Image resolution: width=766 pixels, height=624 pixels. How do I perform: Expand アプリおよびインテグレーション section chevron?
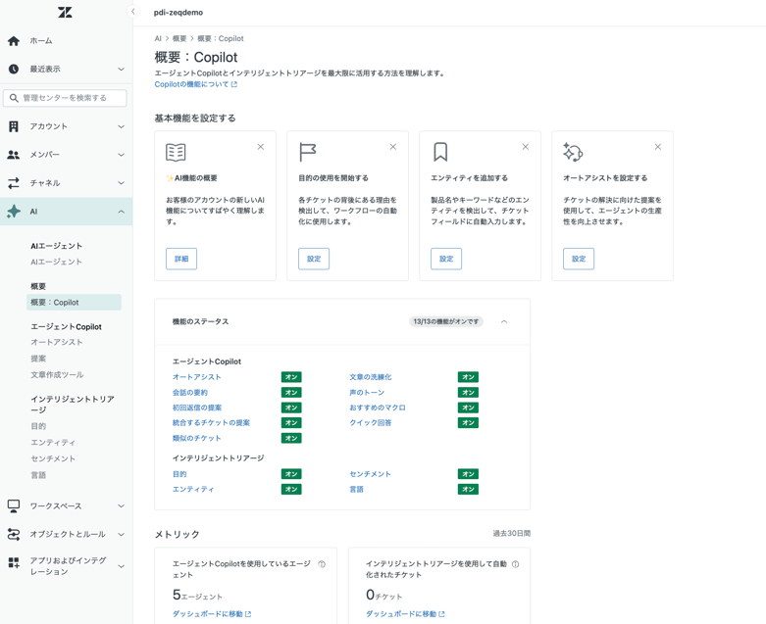(122, 566)
